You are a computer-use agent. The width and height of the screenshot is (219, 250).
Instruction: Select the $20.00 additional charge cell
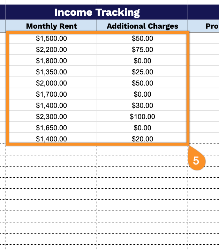[142, 139]
